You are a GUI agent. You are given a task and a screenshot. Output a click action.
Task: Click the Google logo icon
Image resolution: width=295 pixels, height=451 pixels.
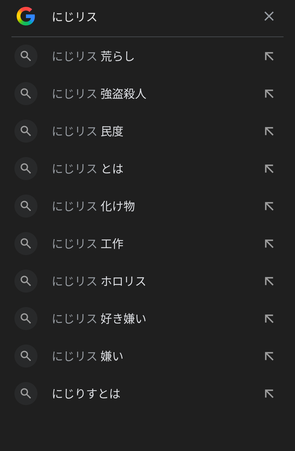(26, 16)
